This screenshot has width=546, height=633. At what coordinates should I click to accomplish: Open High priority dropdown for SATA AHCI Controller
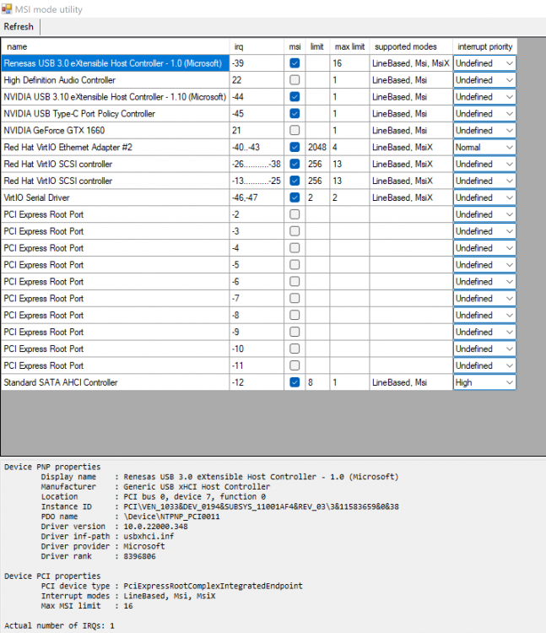(x=484, y=382)
